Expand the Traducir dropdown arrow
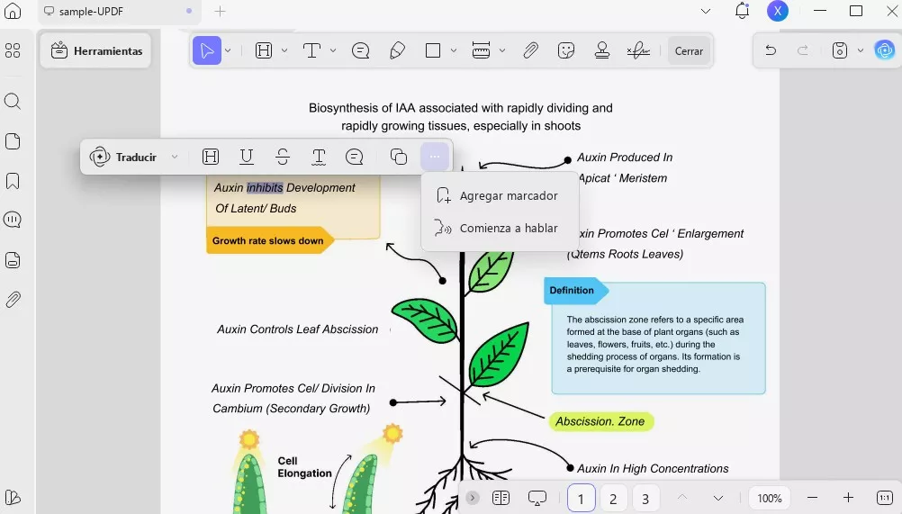The image size is (902, 514). [x=175, y=157]
